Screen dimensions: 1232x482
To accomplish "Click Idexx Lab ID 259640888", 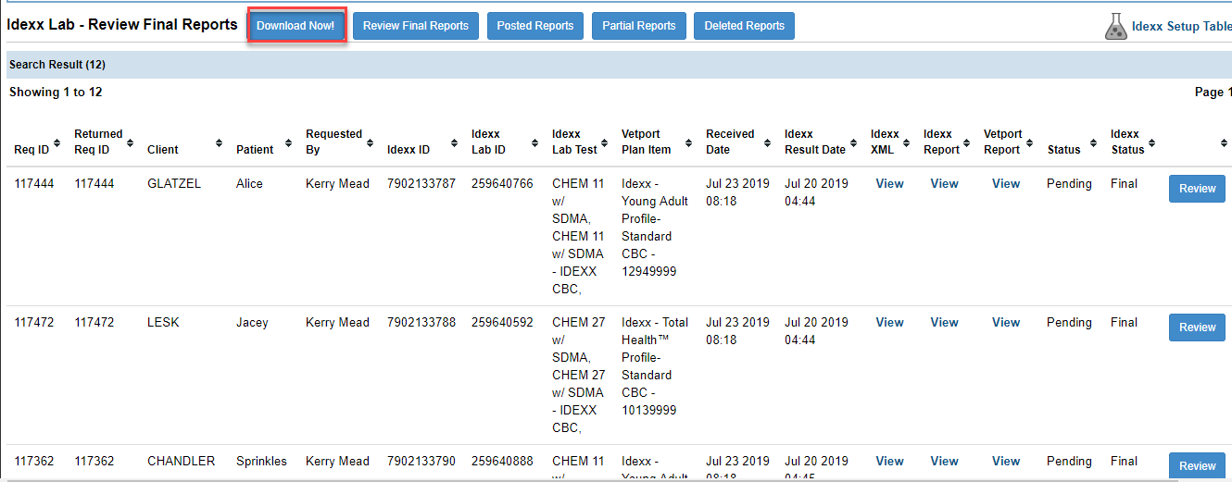I will (x=502, y=462).
